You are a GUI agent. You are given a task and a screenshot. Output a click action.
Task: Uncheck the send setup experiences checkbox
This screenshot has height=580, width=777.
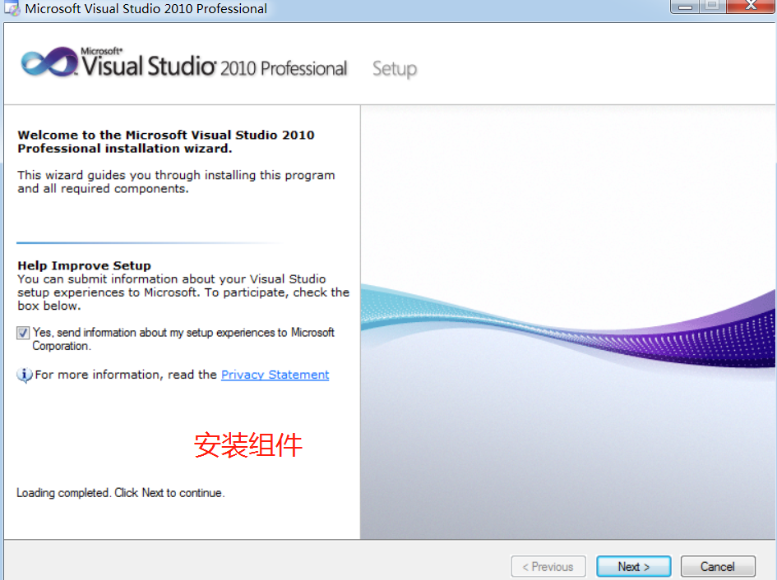click(x=23, y=334)
